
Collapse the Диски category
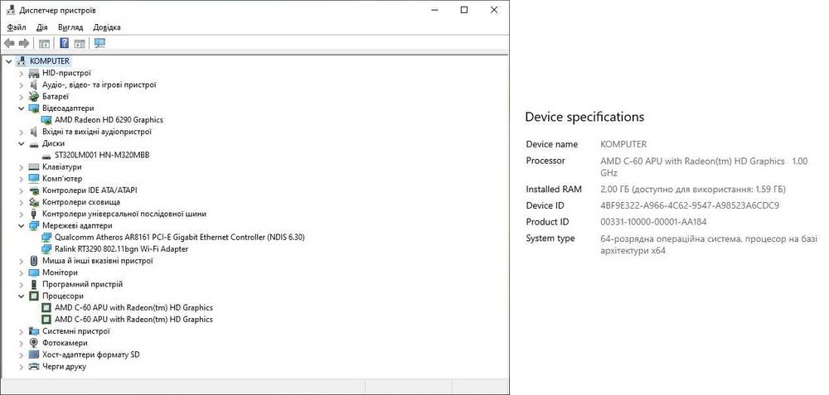click(22, 143)
